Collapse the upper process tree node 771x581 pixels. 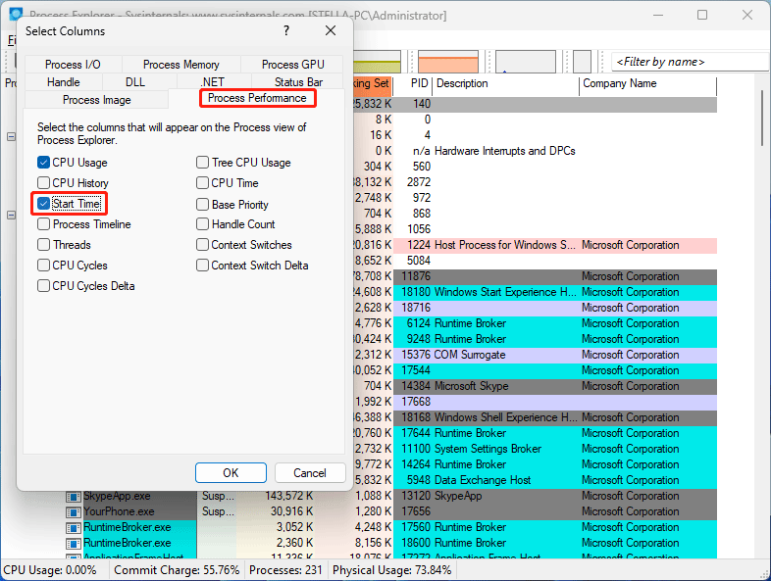pyautogui.click(x=12, y=136)
